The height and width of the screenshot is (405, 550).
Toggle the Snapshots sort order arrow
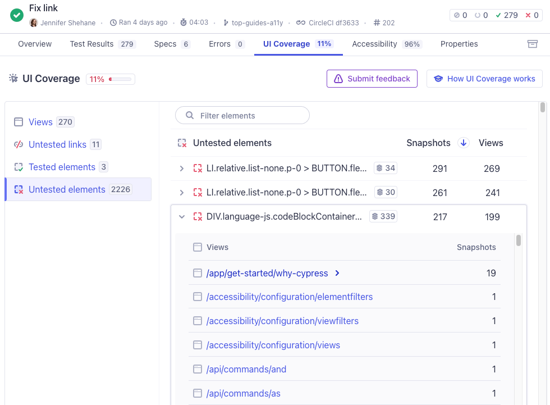point(464,143)
